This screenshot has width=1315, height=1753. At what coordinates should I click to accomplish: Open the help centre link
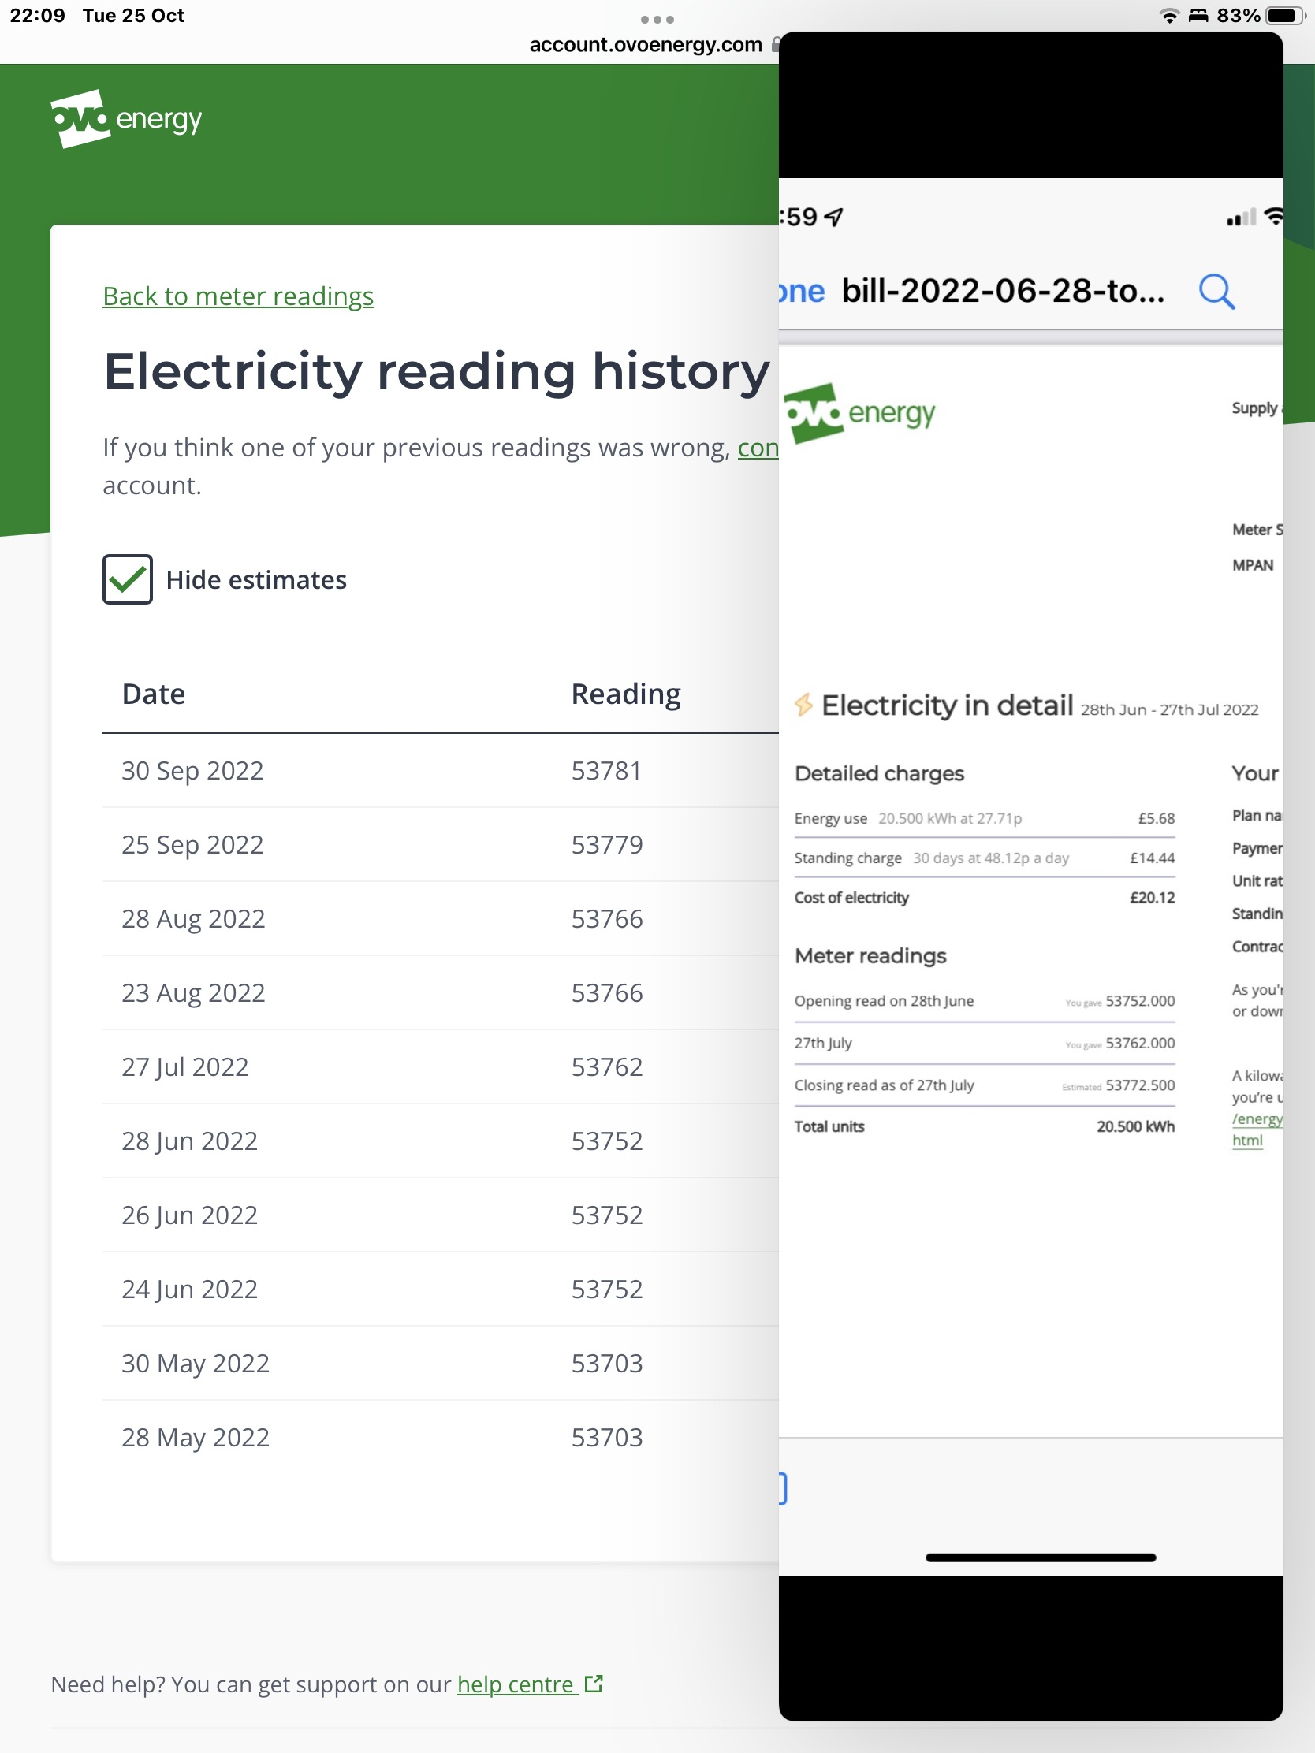[516, 1684]
